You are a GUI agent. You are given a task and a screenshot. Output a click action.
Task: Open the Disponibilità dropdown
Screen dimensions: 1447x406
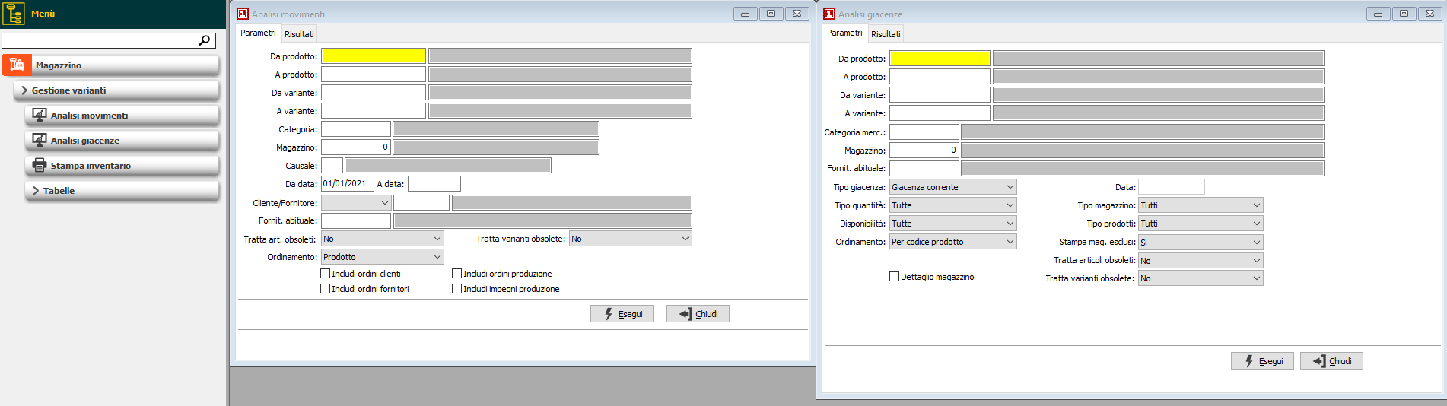953,224
